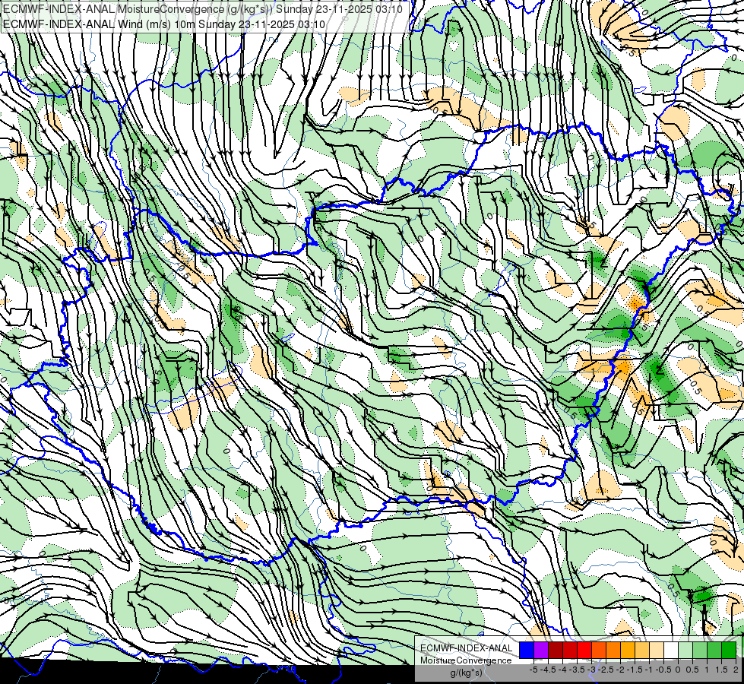Click the dark maroon swatch next to purple
Screen dimensions: 744x684
click(556, 650)
